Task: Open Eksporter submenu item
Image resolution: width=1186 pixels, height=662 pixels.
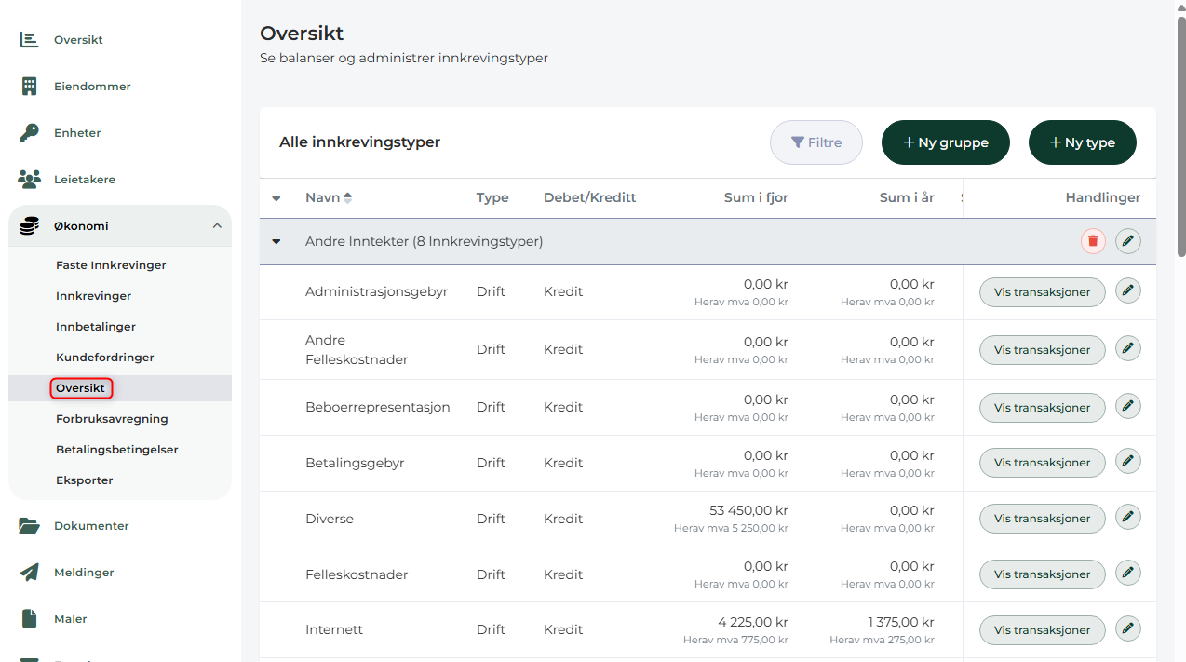Action: [85, 480]
